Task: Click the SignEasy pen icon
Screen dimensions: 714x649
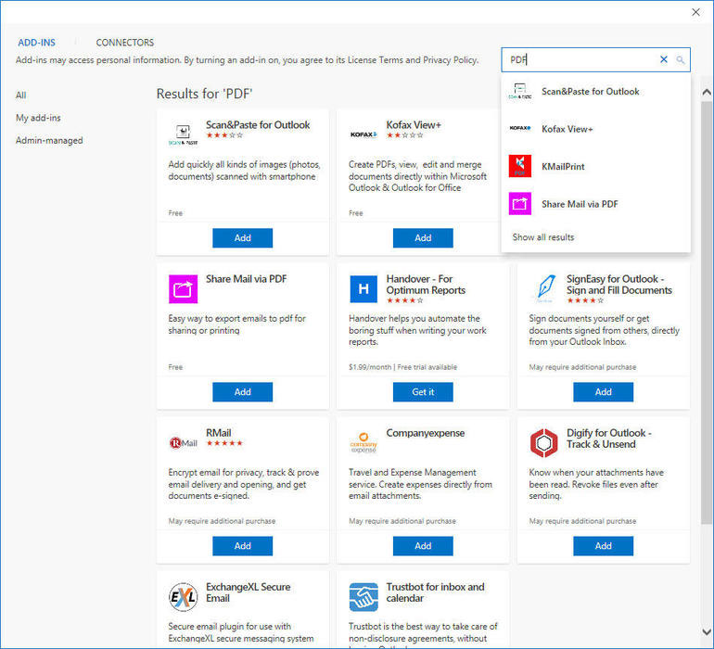Action: [544, 288]
